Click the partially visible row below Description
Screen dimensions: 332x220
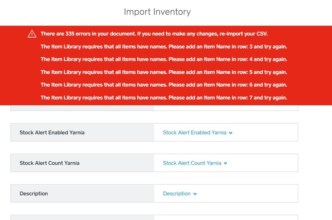point(154,217)
